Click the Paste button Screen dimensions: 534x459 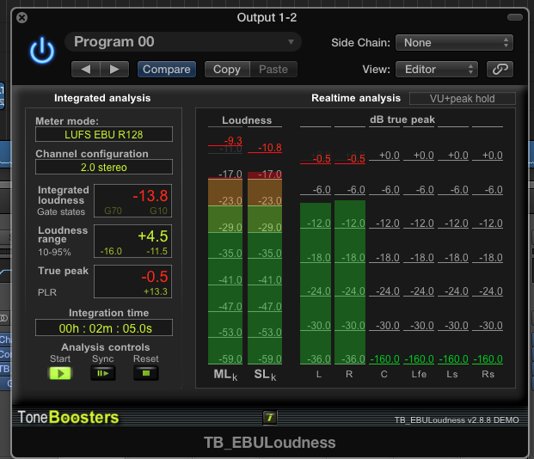point(273,70)
